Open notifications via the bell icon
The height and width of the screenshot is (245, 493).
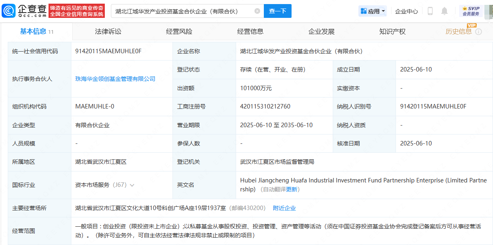[444, 11]
